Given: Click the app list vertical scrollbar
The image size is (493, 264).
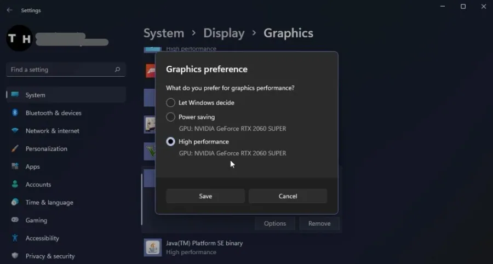Looking at the screenshot, I should coord(142,199).
